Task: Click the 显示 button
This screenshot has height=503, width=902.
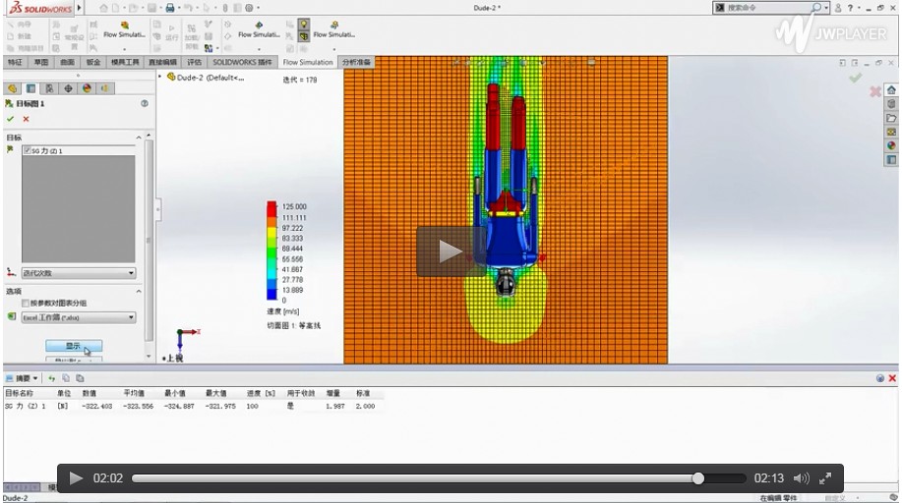Action: (x=74, y=346)
